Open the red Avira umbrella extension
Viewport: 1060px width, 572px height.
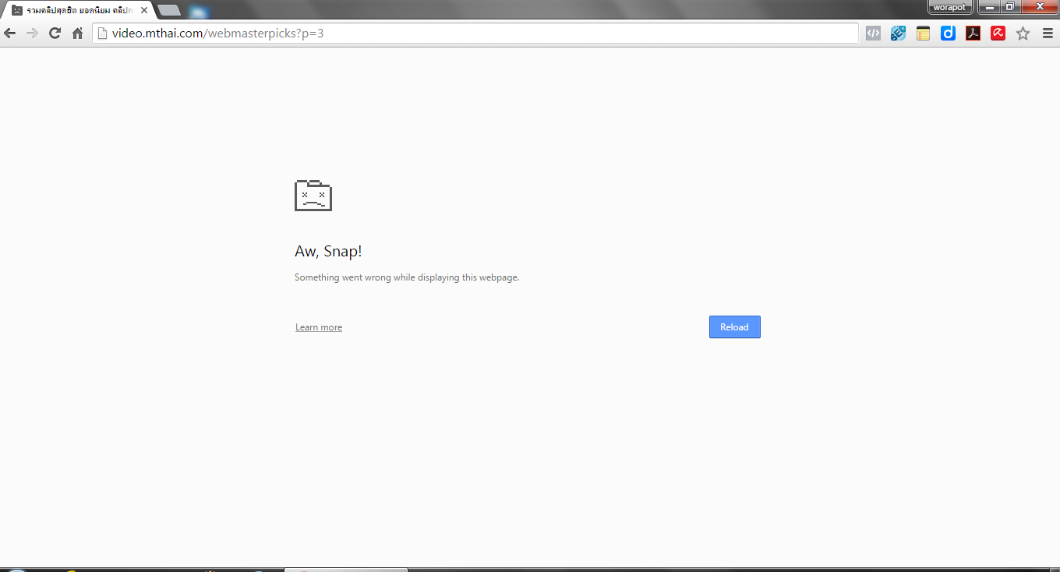998,34
